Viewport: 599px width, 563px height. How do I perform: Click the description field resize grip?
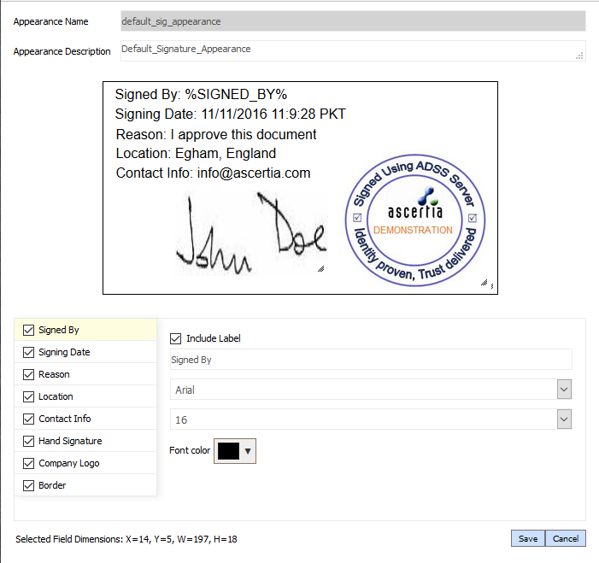pyautogui.click(x=579, y=56)
